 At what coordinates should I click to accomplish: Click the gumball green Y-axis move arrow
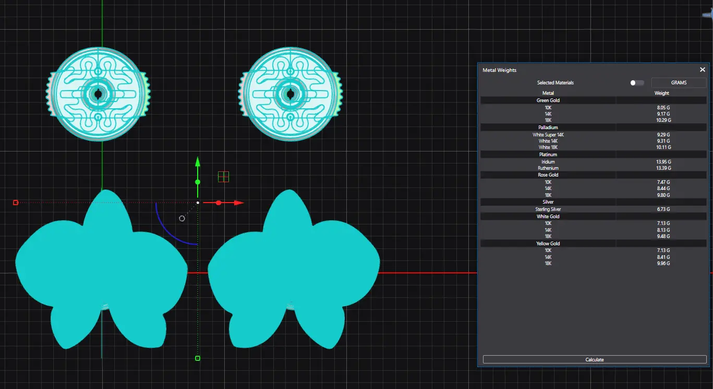(198, 161)
